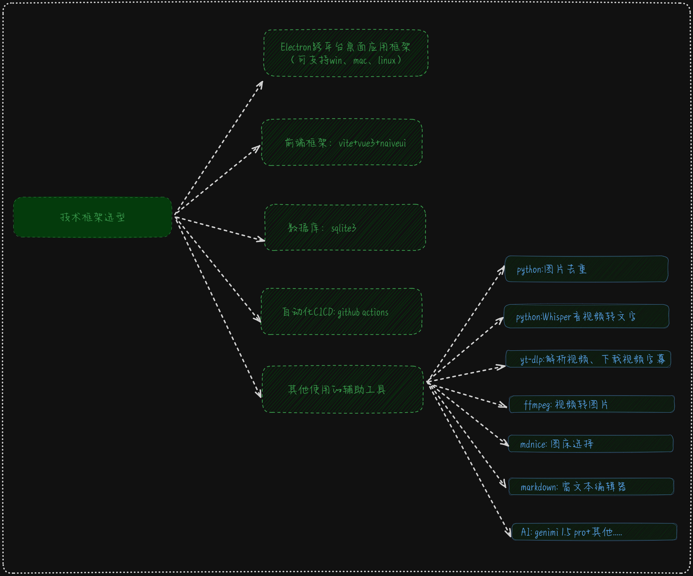The image size is (693, 576).
Task: Select the 自动化CICD: github actions node
Action: [342, 312]
